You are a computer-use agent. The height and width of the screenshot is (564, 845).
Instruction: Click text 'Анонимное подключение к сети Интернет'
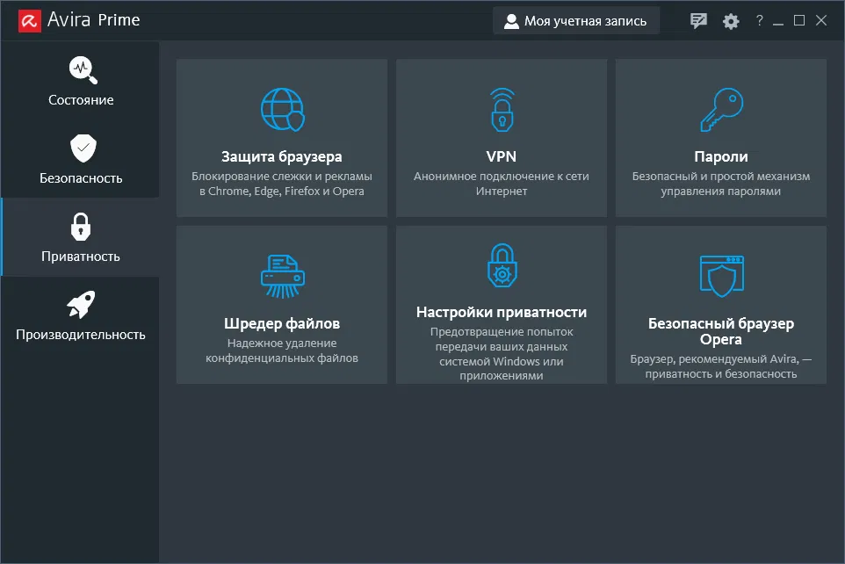502,184
